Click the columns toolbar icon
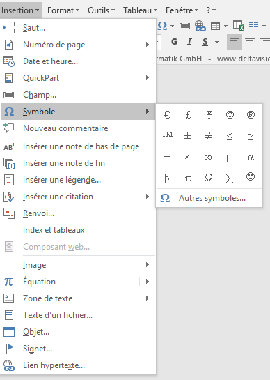Viewport: 270px width, 380px height. pyautogui.click(x=253, y=26)
